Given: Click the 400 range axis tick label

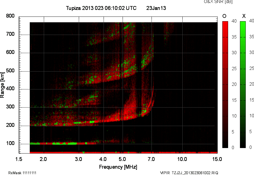Looking at the screenshot, I should point(10,89).
